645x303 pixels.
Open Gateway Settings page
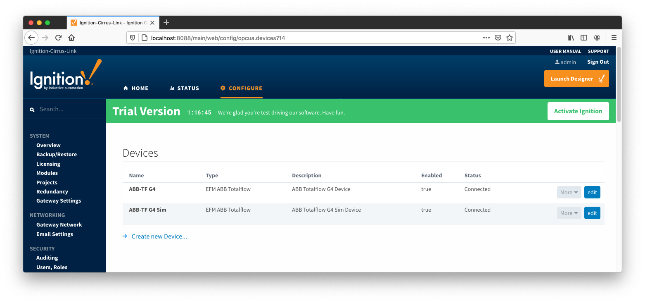click(59, 200)
